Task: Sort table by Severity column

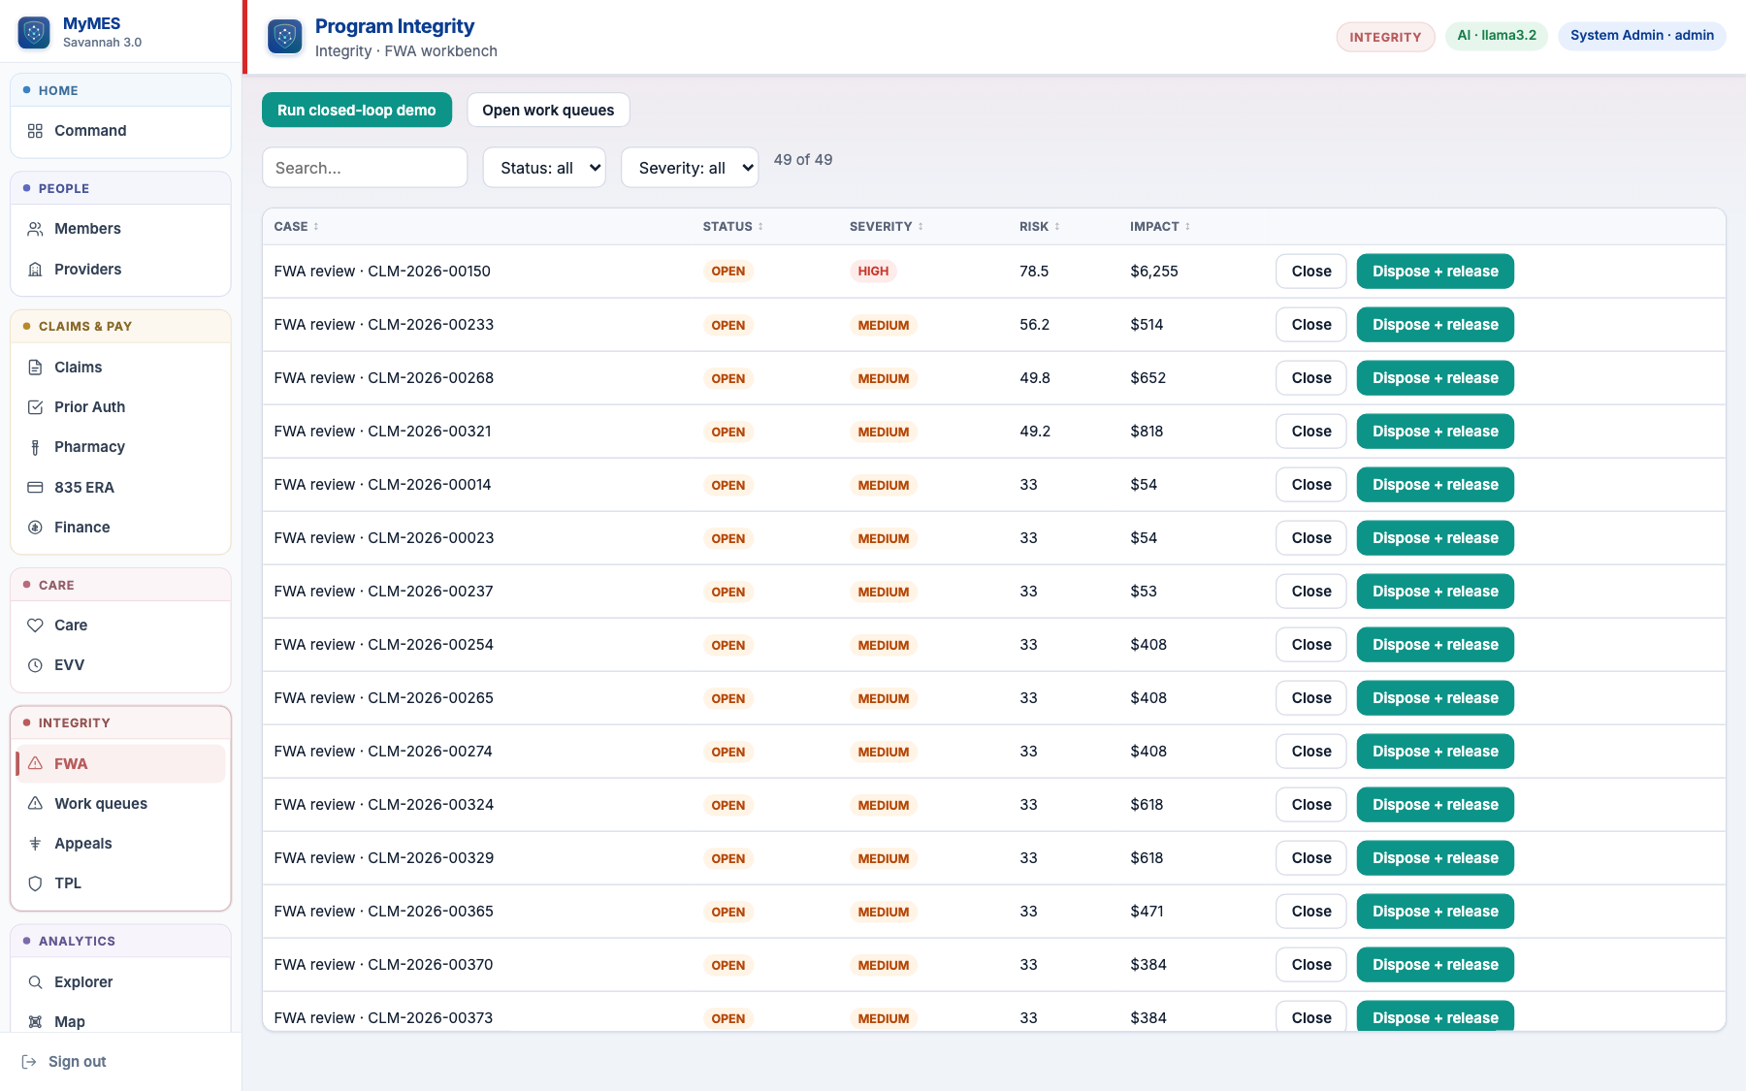Action: [886, 227]
